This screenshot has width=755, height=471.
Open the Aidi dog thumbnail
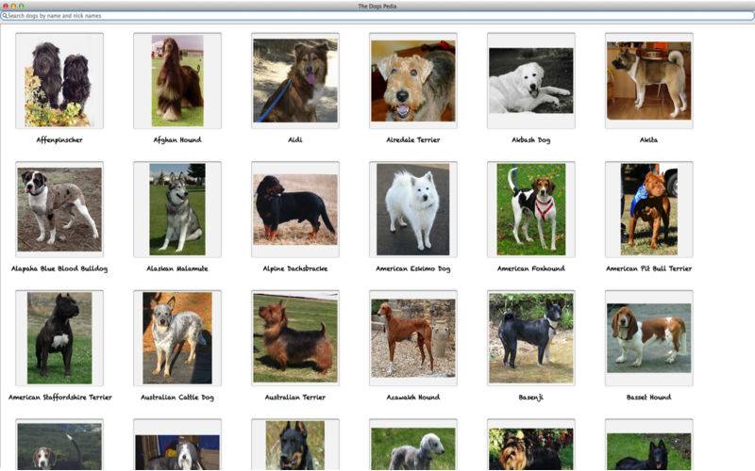pyautogui.click(x=295, y=81)
